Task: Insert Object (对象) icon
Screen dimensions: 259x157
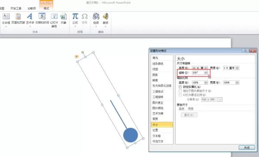Action: (63, 17)
